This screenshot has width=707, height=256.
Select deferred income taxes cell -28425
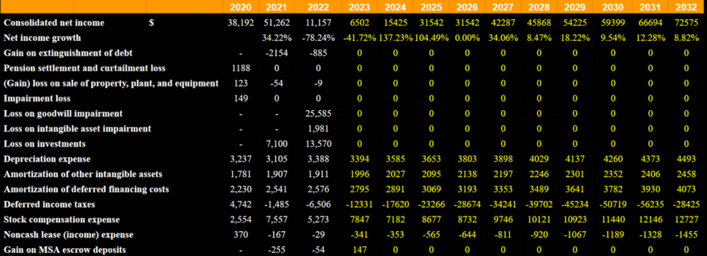(x=686, y=205)
